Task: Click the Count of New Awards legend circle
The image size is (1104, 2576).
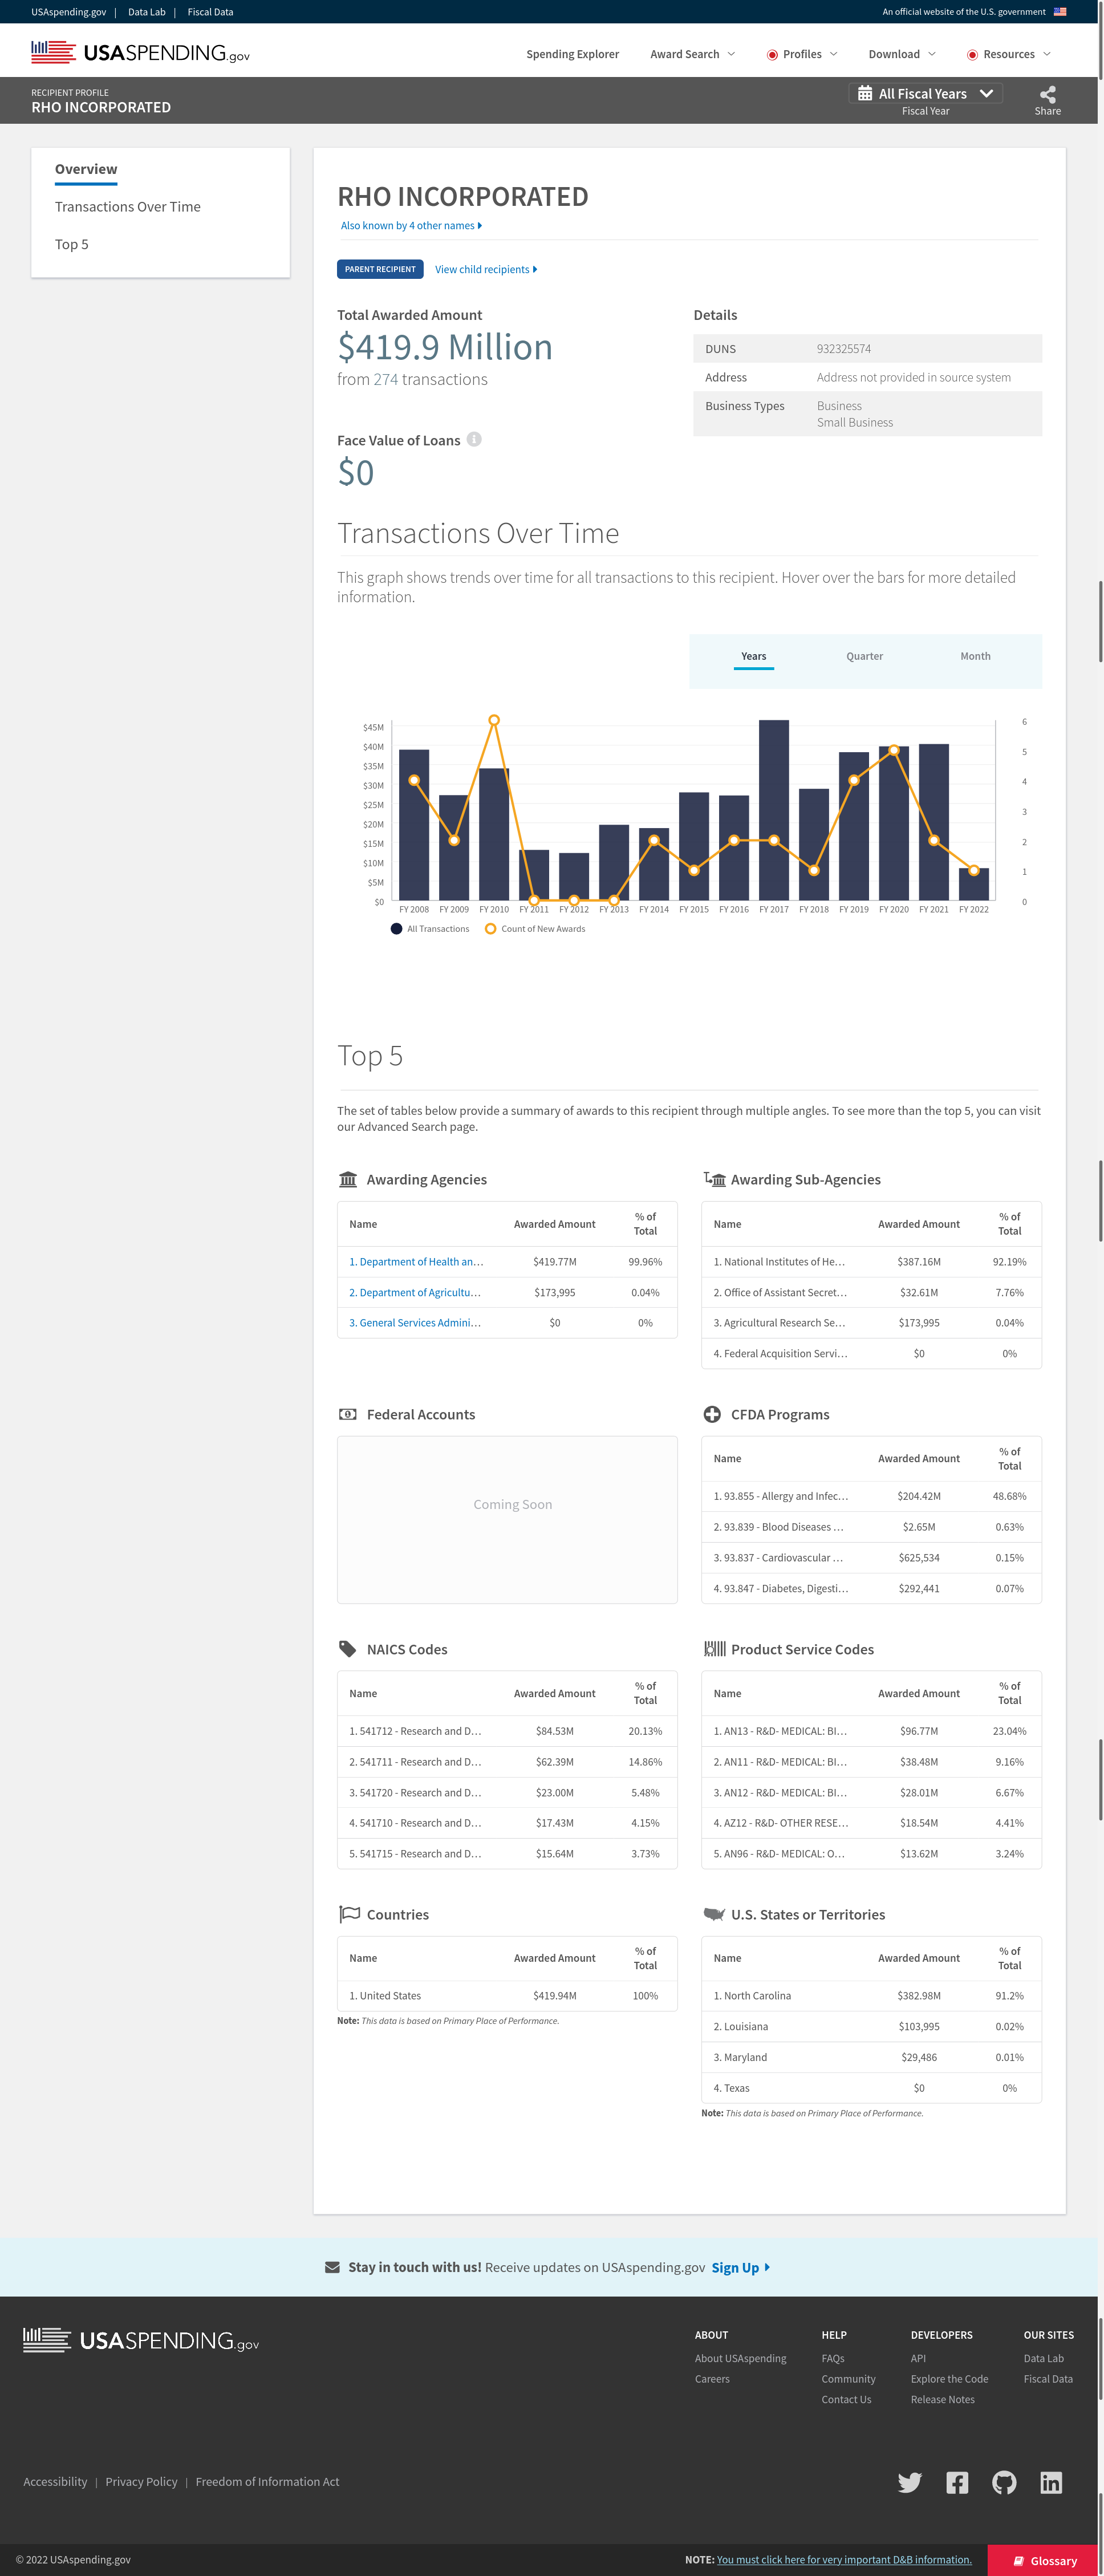Action: [490, 929]
